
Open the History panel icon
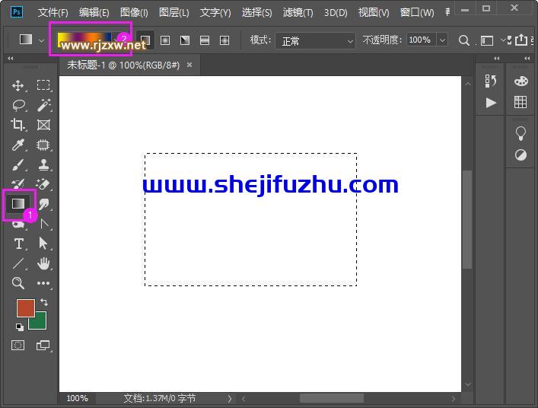[x=491, y=81]
